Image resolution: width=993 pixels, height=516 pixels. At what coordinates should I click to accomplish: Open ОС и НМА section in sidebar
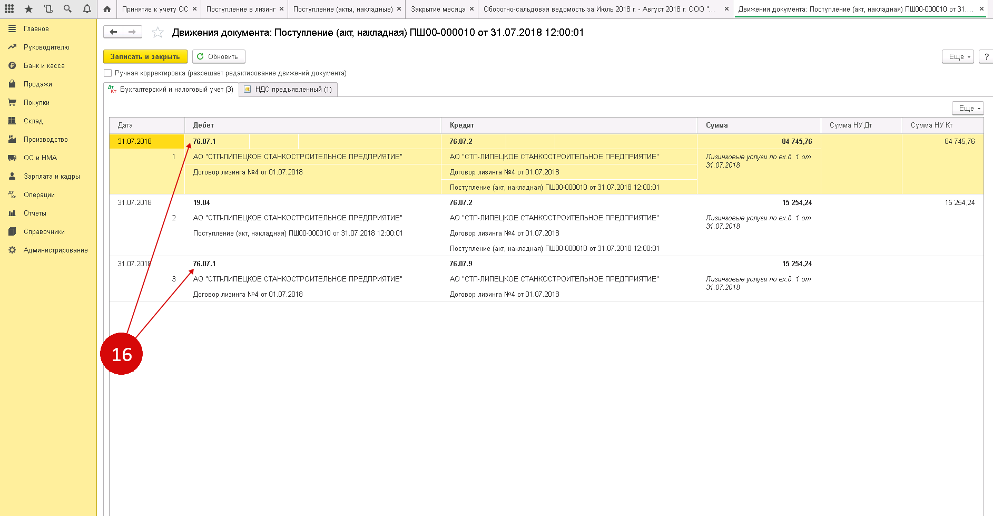tap(40, 158)
